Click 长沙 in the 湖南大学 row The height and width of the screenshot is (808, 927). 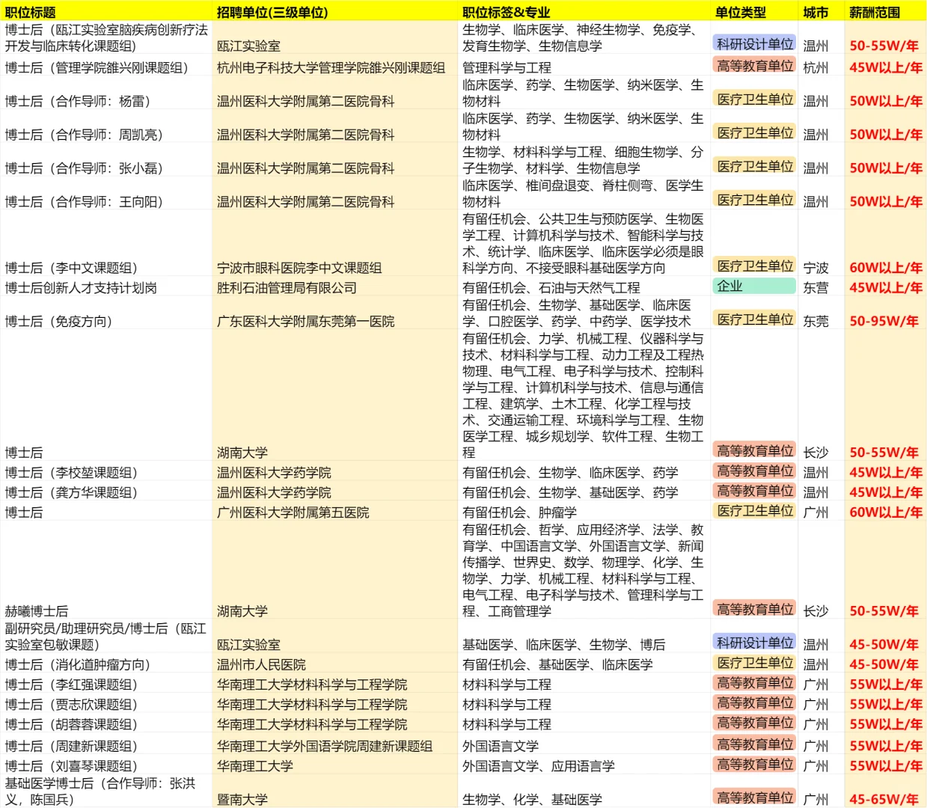click(x=815, y=452)
